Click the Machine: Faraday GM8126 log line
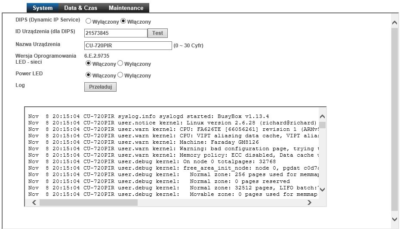This screenshot has height=229, width=400. pyautogui.click(x=143, y=142)
